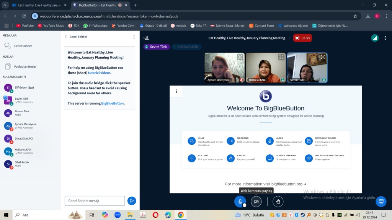Viewport: 392px width, 220px height.
Task: Open Hatice ALKAN webcam name dropdown
Action: [x=258, y=80]
